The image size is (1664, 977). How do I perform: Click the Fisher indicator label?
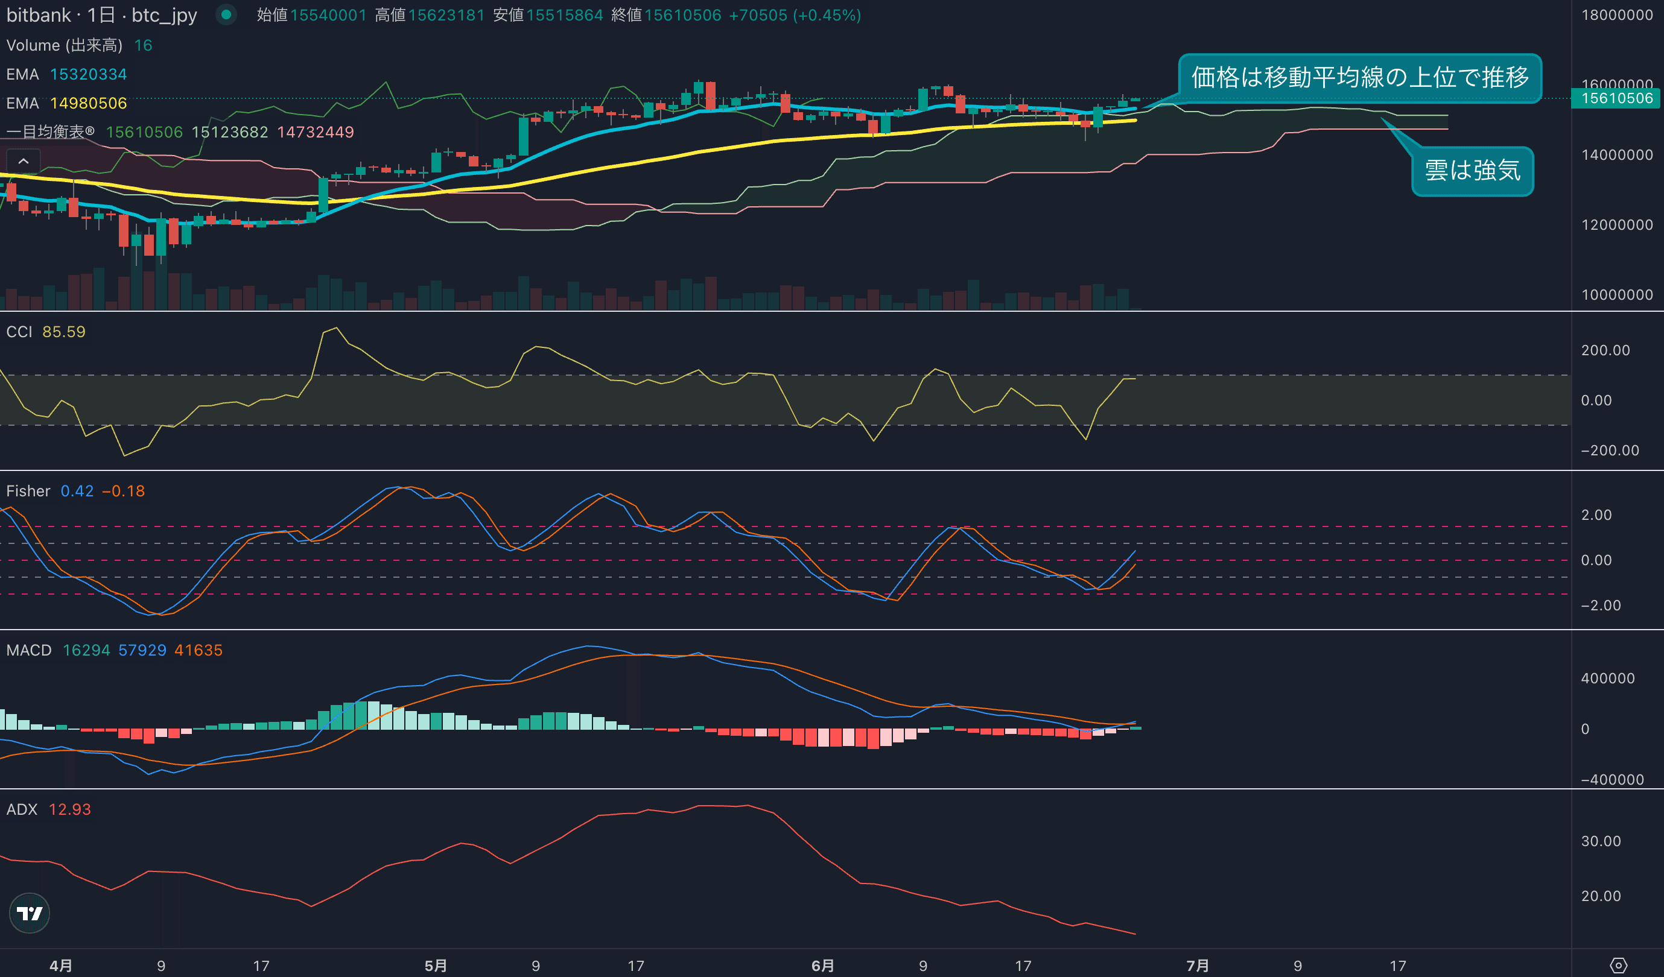tap(28, 491)
